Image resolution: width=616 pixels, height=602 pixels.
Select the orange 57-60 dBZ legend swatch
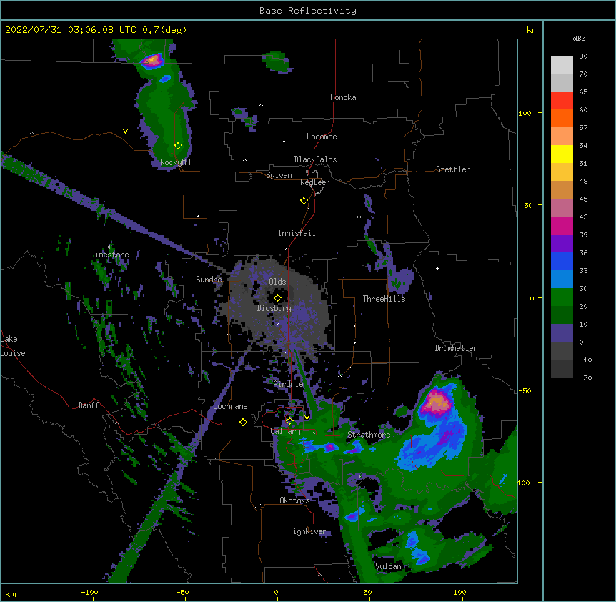[562, 118]
